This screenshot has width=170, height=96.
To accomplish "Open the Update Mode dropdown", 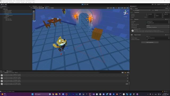I will [158, 26].
